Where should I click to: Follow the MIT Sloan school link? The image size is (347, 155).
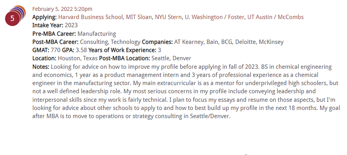tap(139, 17)
